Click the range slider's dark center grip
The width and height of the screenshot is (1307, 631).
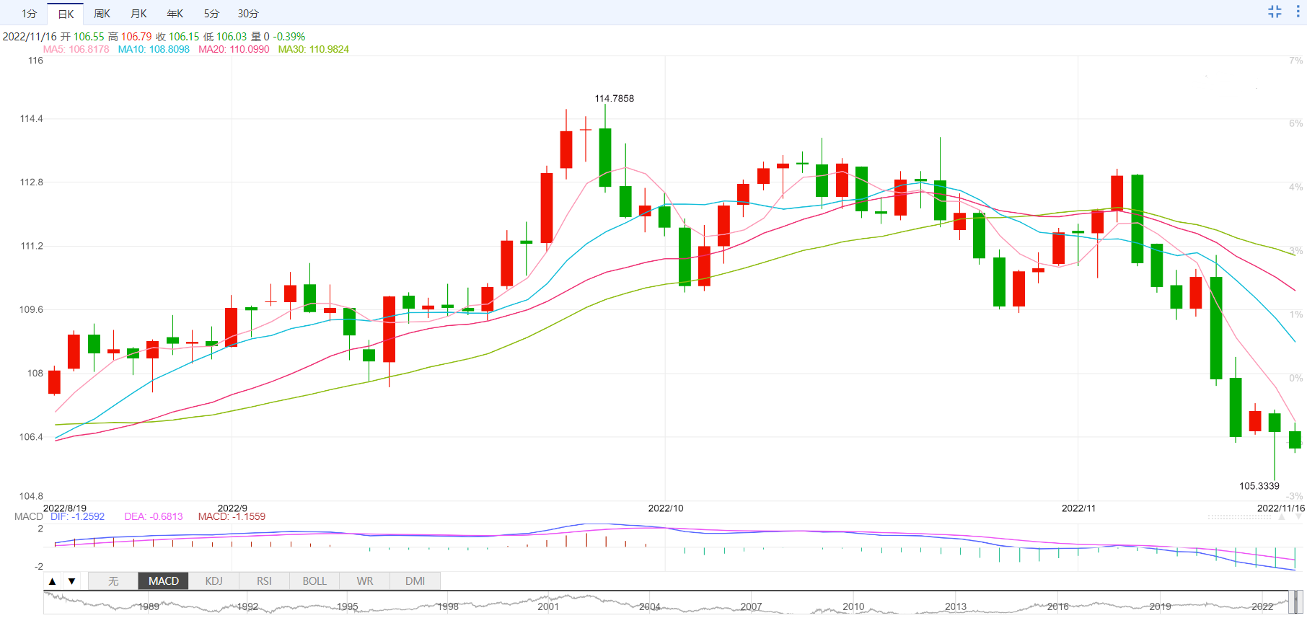(x=1296, y=601)
